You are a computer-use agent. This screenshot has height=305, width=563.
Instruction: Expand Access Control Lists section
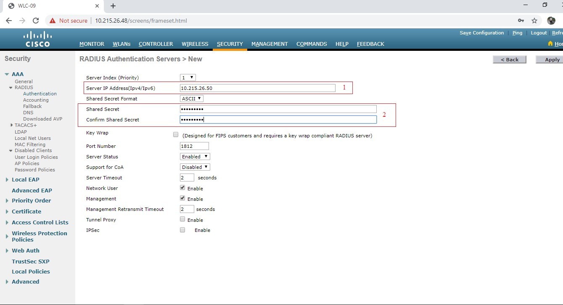click(7, 223)
